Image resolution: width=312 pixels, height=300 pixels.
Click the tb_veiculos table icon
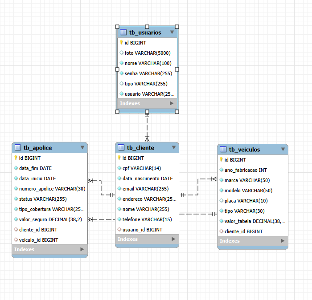click(223, 149)
